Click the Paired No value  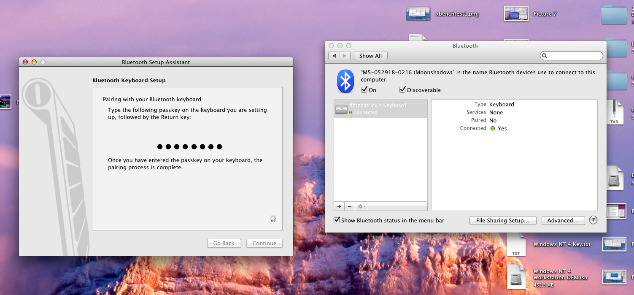coord(493,120)
